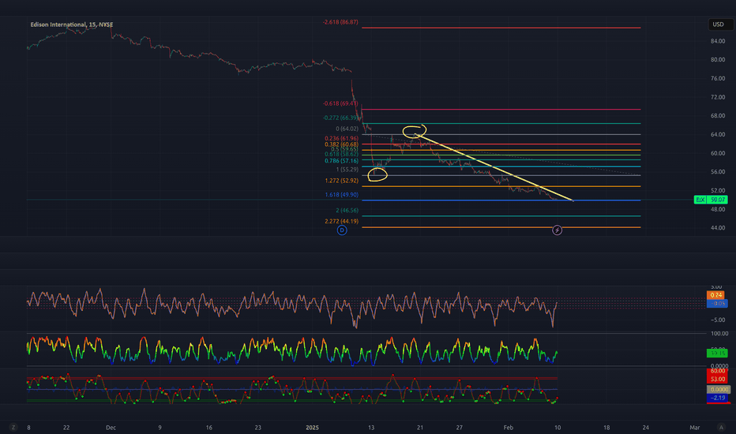Click the blue -0.05 indicator value label
Image resolution: width=736 pixels, height=434 pixels.
click(717, 304)
